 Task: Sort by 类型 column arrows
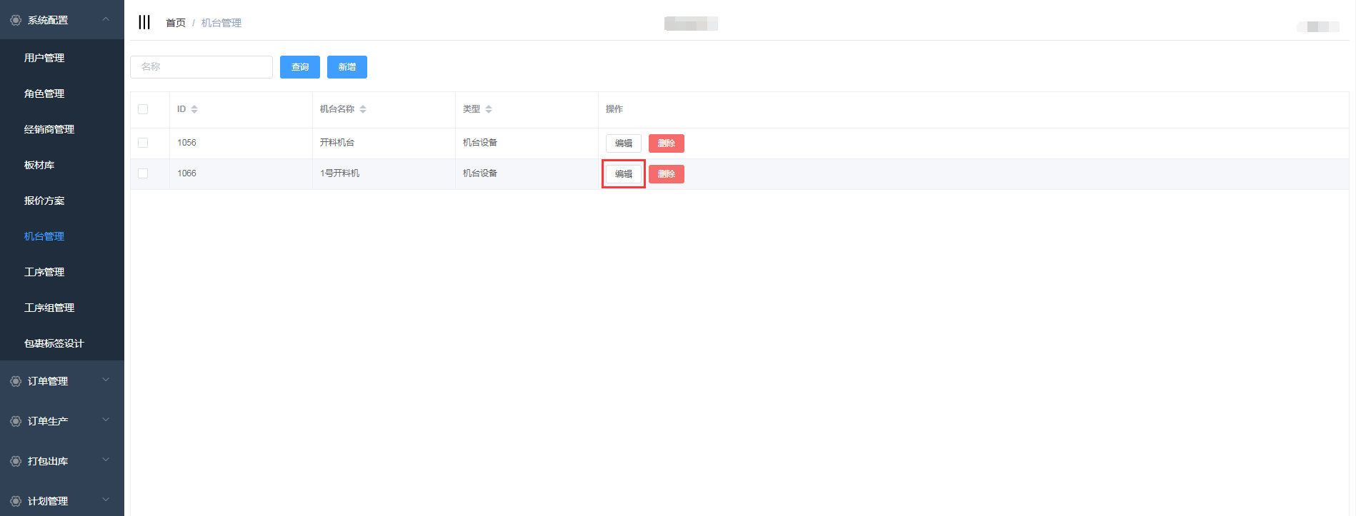coord(489,109)
